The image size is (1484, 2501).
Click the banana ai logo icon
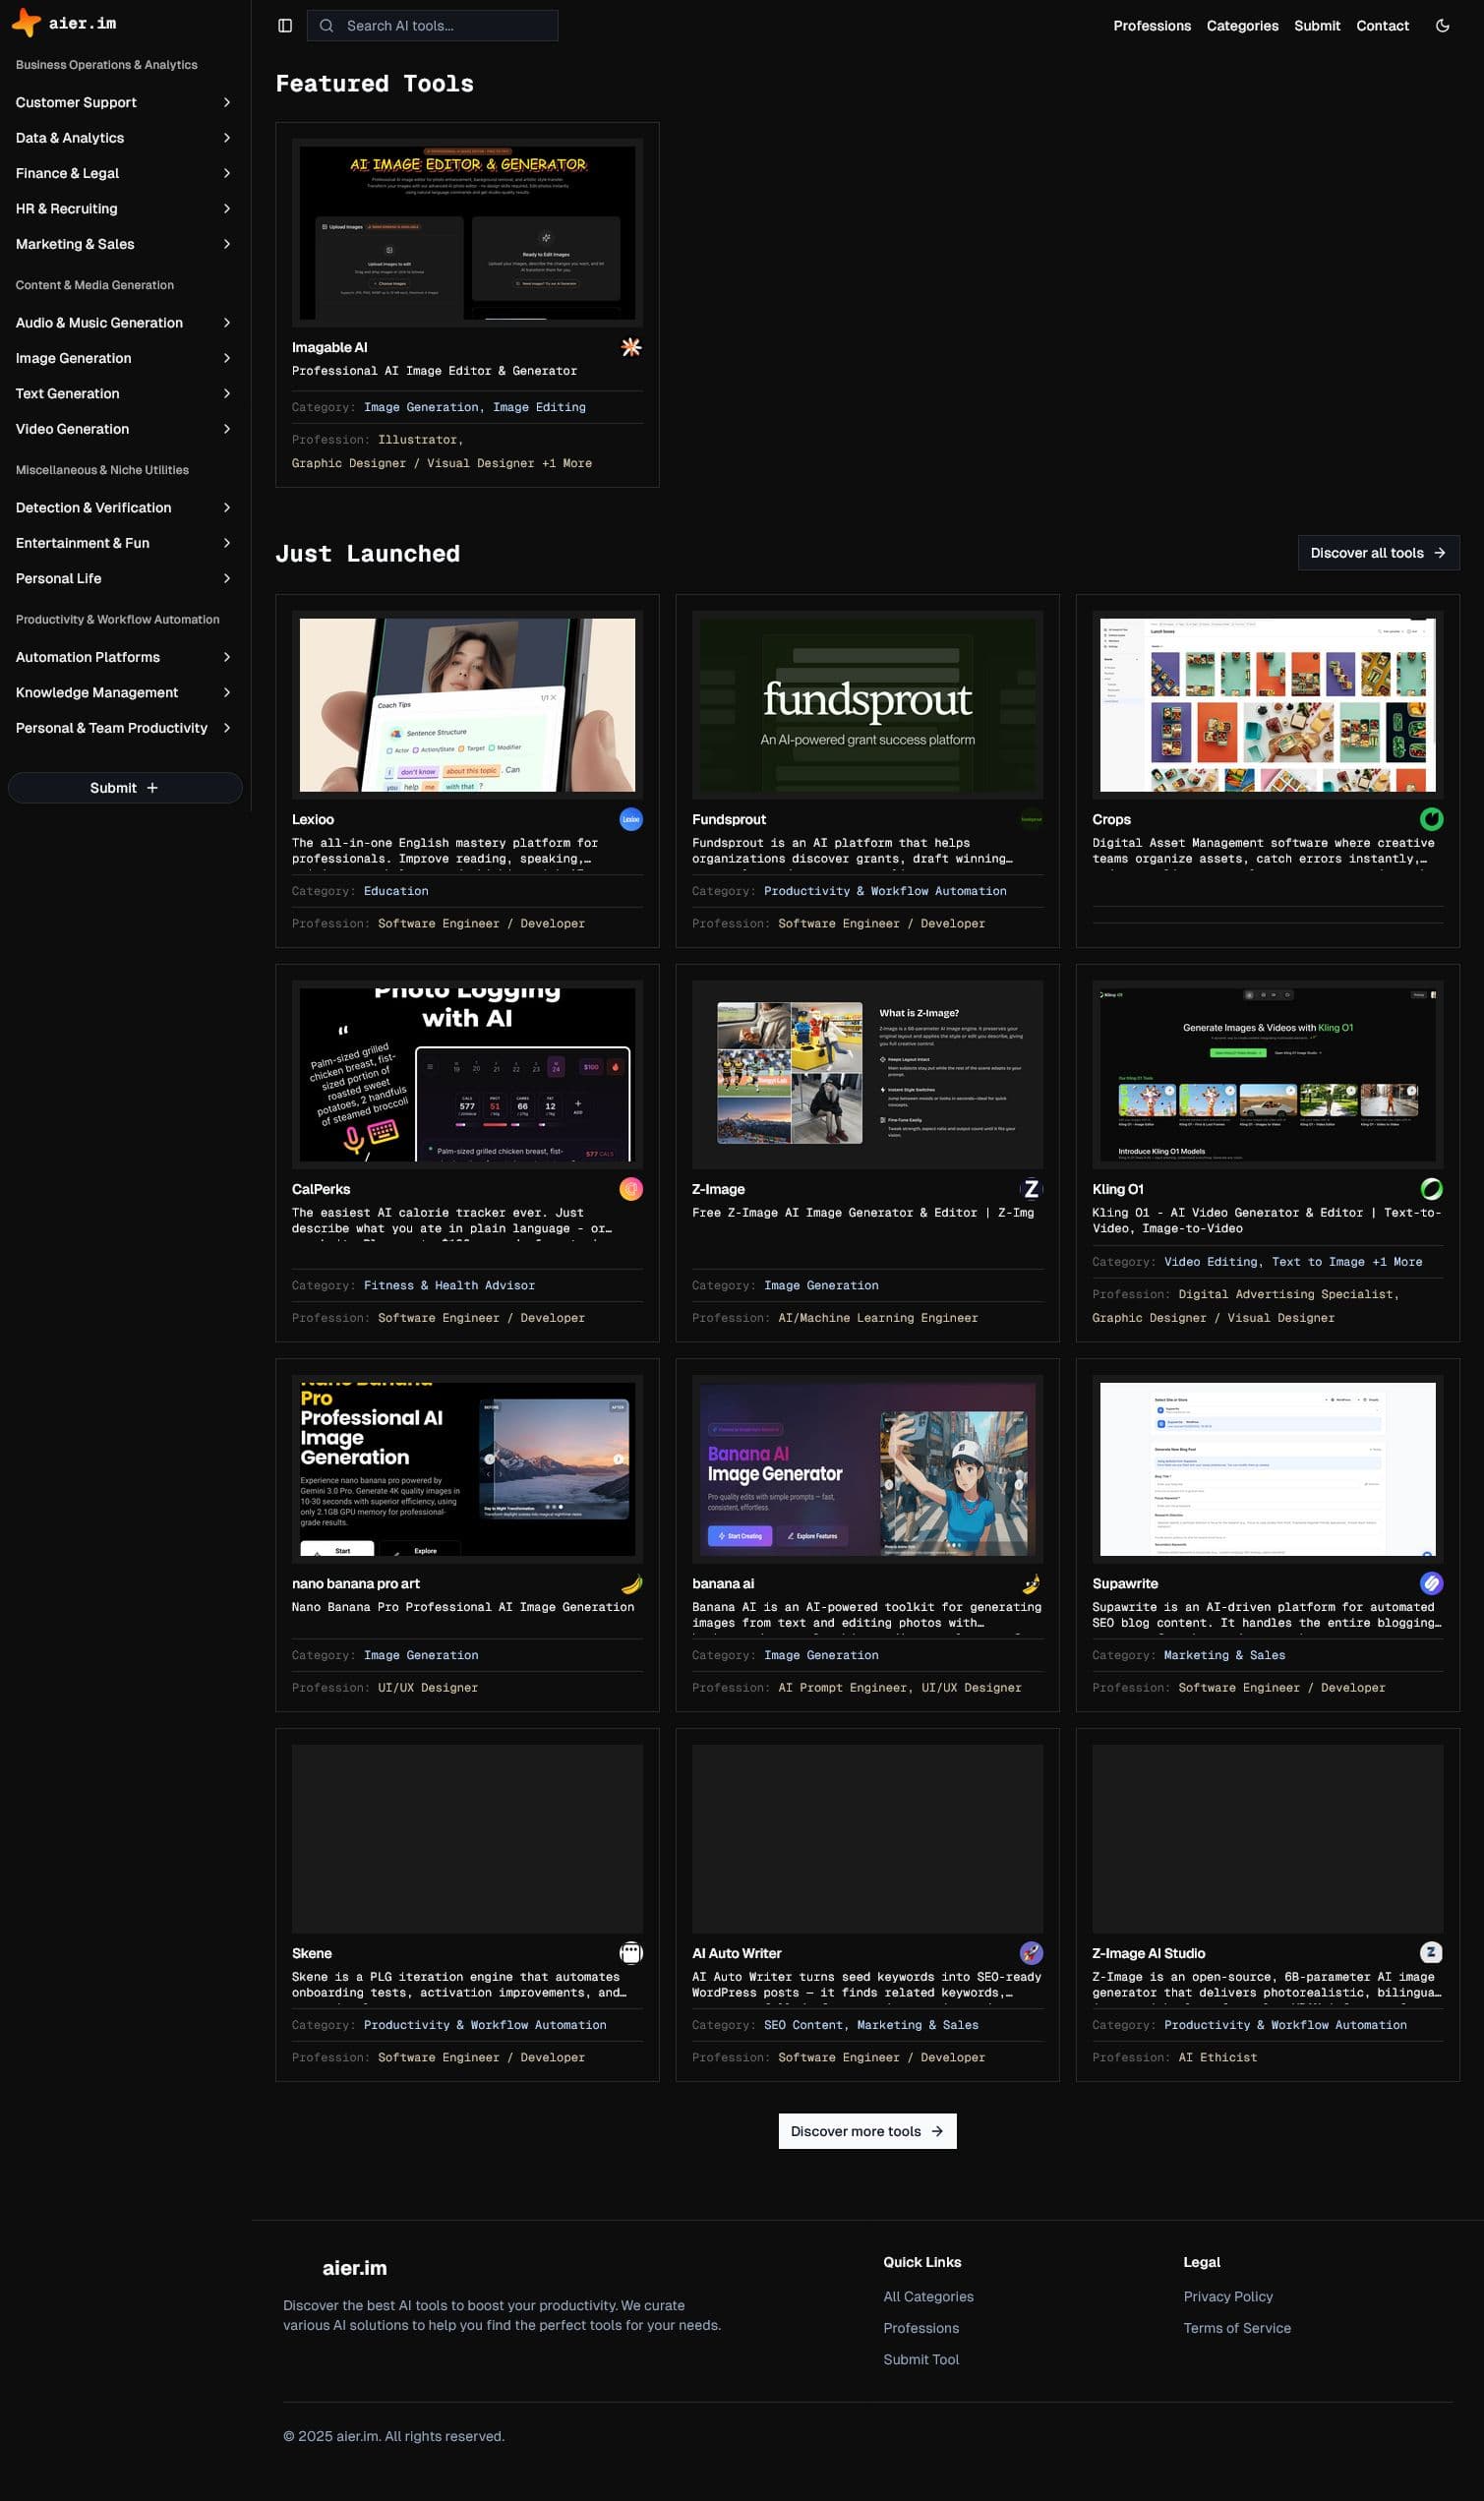click(x=1031, y=1583)
